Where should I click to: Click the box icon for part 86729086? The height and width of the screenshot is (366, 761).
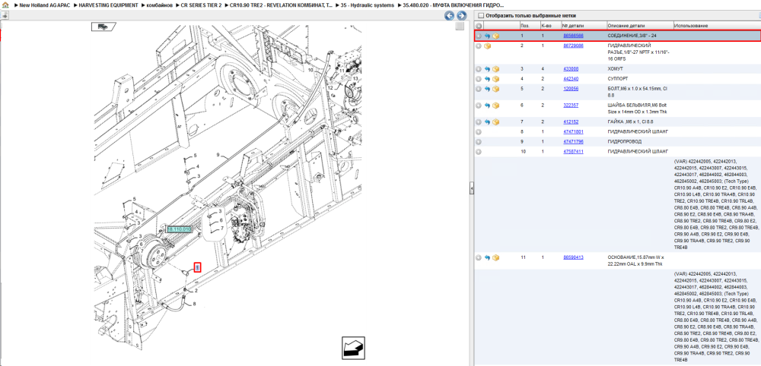pos(487,46)
